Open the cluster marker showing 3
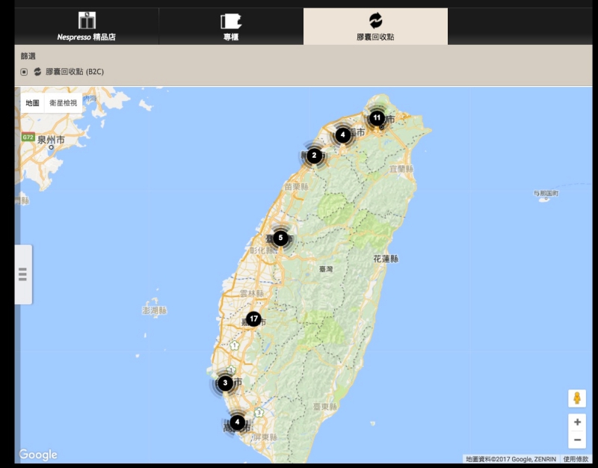598x468 pixels. 225,383
